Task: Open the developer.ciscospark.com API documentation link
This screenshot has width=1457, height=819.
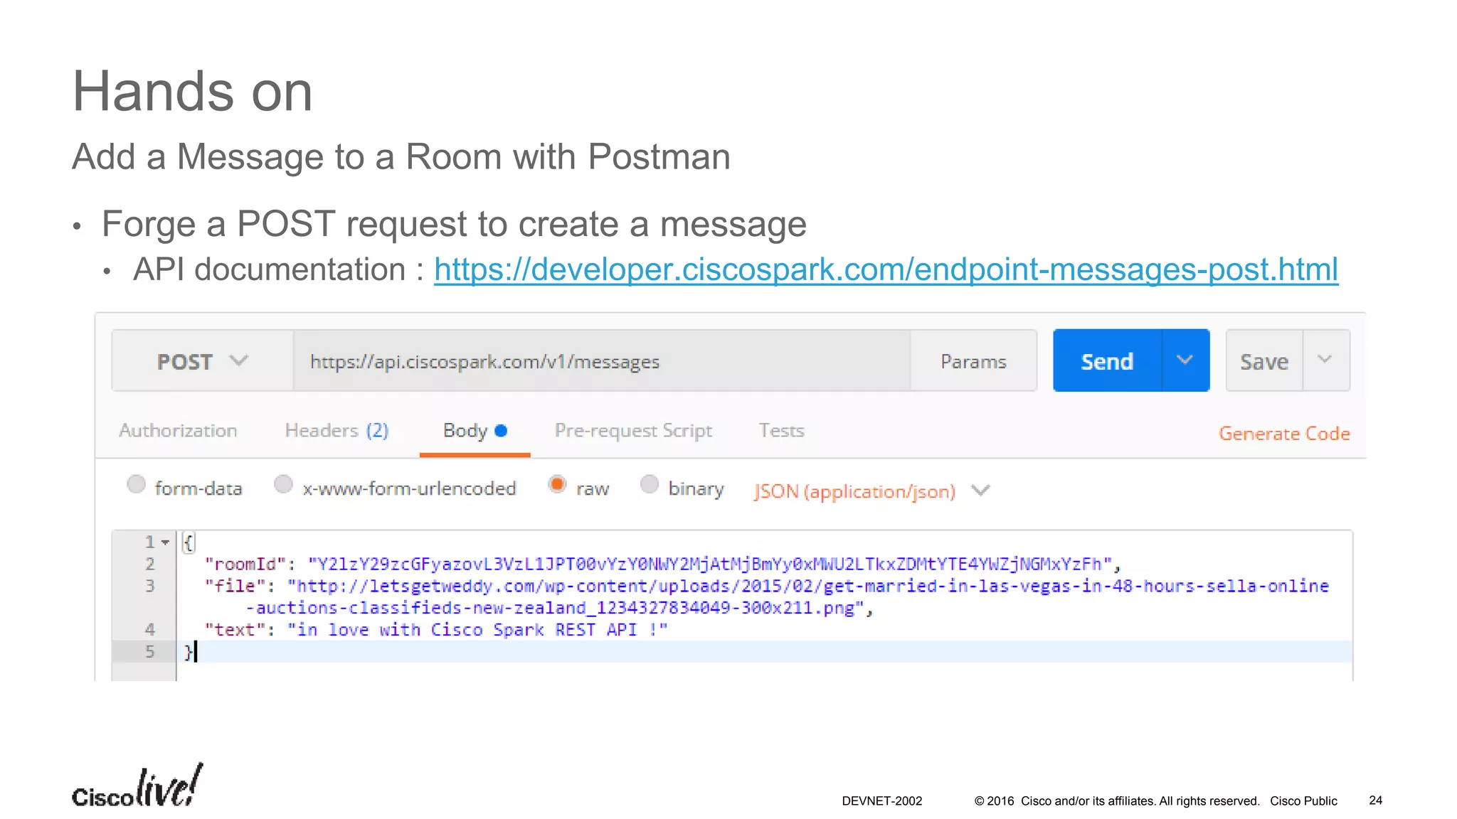Action: tap(886, 270)
